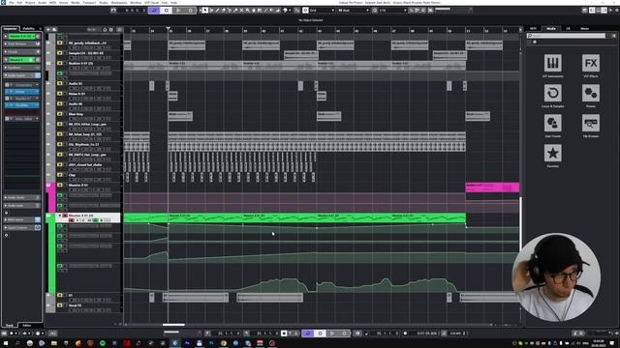Expand Quick Controls section in Inspector
Screen dimensions: 620x348
tap(21, 228)
